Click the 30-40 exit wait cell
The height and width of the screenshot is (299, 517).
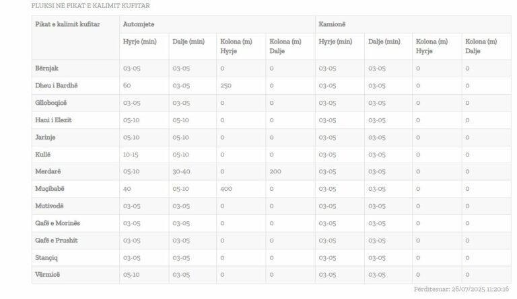(181, 171)
